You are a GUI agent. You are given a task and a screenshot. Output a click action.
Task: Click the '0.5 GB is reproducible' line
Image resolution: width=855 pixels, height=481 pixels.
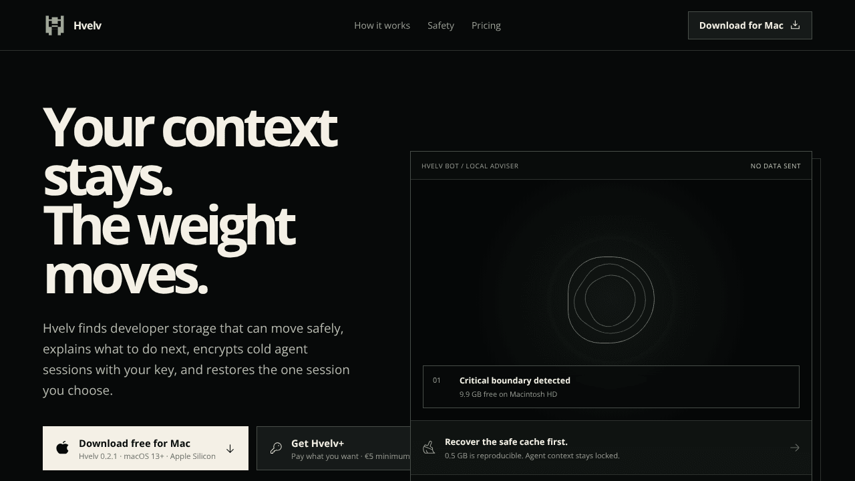click(532, 456)
